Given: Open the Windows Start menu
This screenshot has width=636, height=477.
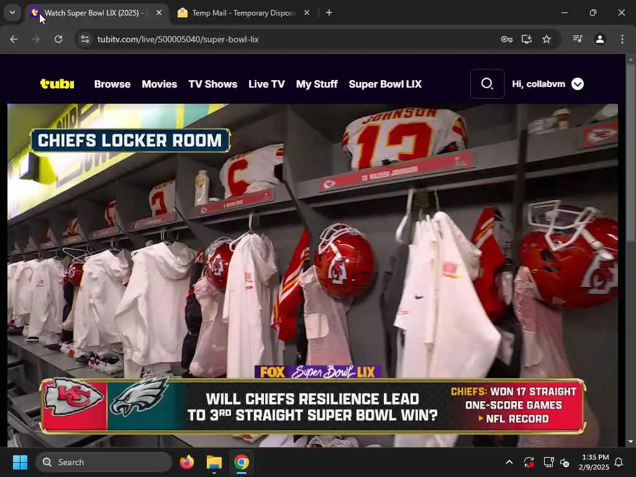Looking at the screenshot, I should [x=20, y=462].
